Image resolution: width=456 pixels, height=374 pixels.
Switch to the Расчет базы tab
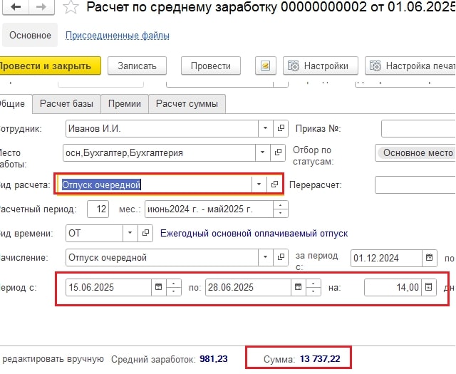pos(66,104)
